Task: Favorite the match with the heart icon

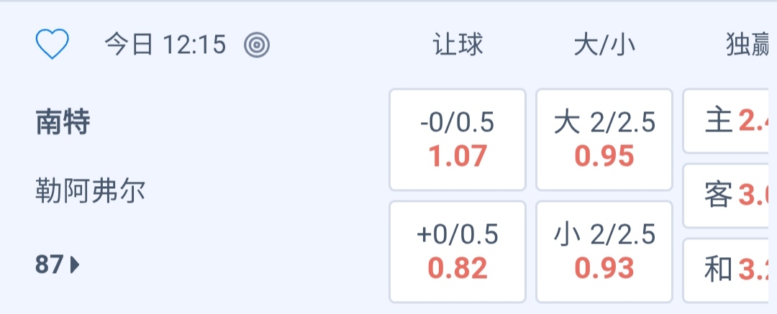Action: (52, 45)
